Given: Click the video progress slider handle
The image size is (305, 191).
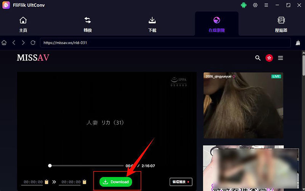Looking at the screenshot, I should [50, 166].
